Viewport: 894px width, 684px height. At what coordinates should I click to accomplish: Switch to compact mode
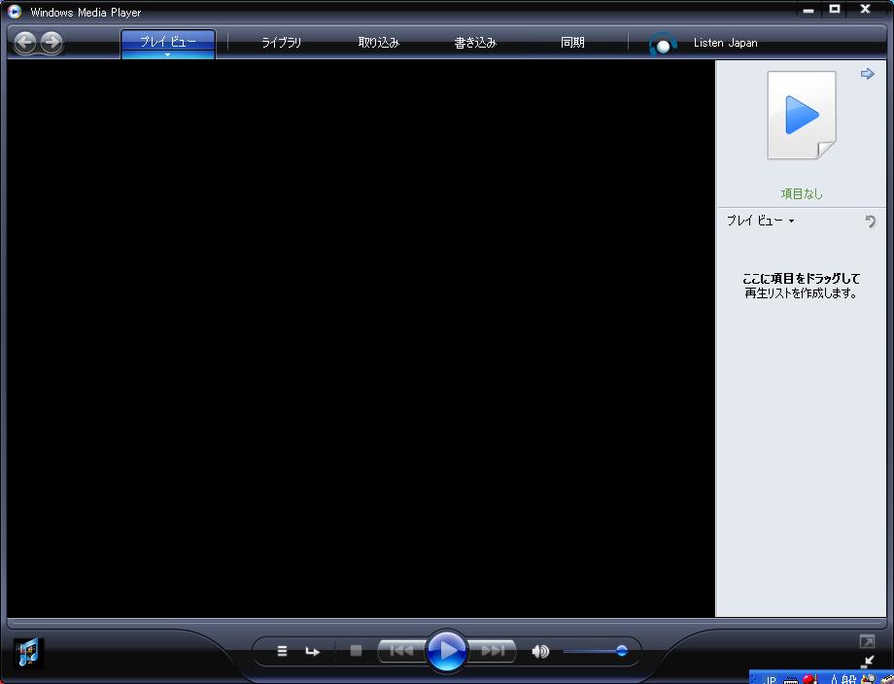point(867,662)
